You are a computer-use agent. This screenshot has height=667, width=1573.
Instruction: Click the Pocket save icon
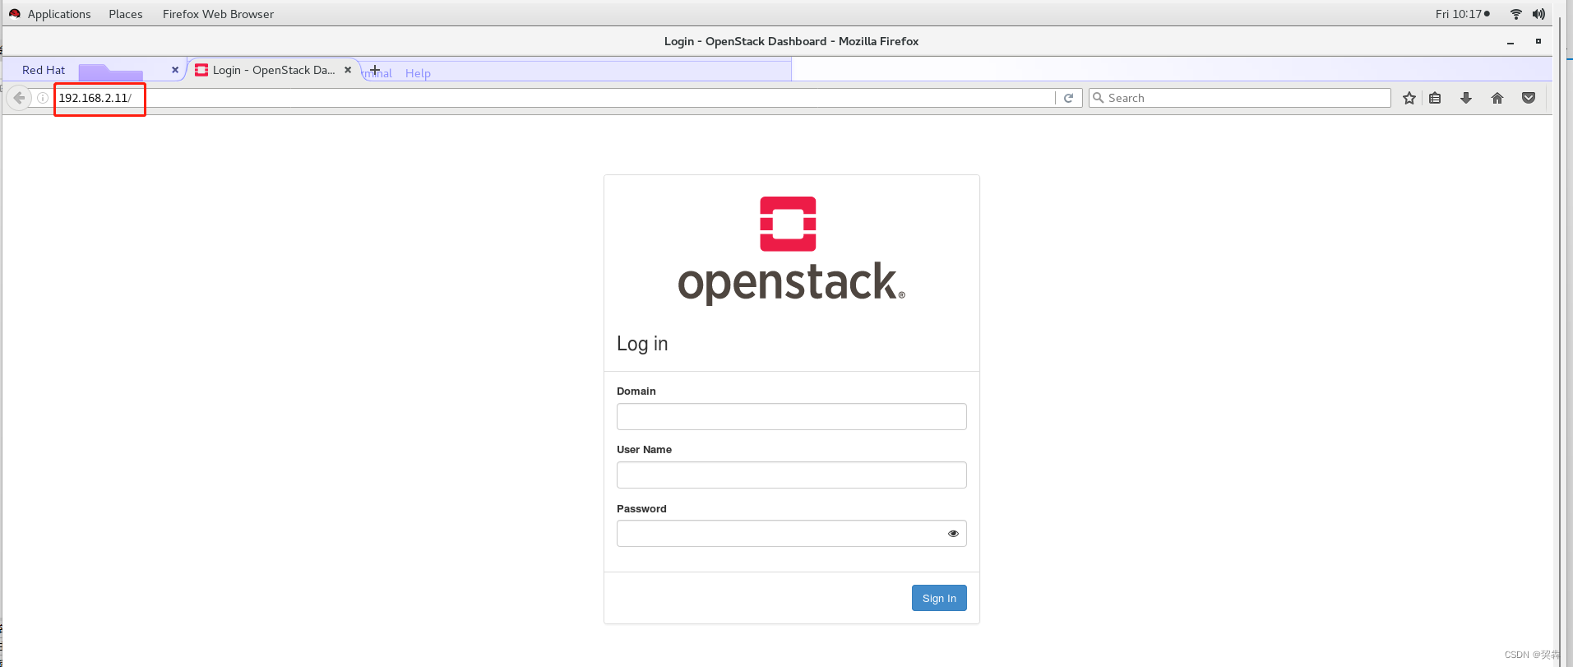[x=1529, y=98]
